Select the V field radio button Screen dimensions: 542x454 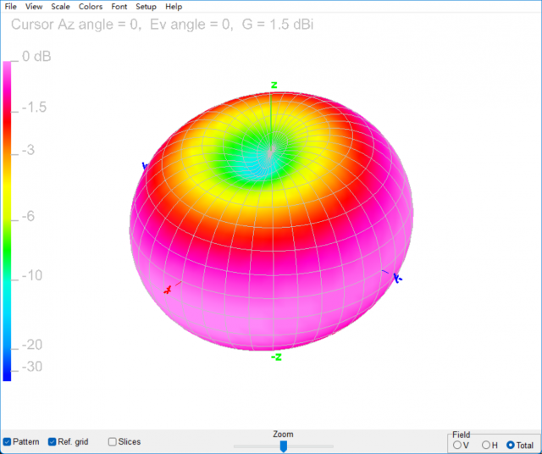pyautogui.click(x=458, y=445)
